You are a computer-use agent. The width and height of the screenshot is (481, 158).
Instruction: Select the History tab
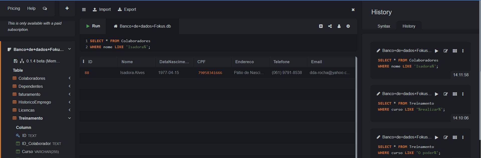tap(409, 26)
